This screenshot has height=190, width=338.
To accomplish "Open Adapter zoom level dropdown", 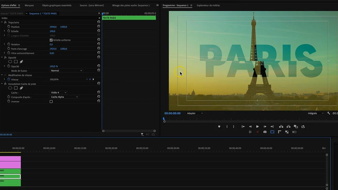I will pyautogui.click(x=195, y=113).
